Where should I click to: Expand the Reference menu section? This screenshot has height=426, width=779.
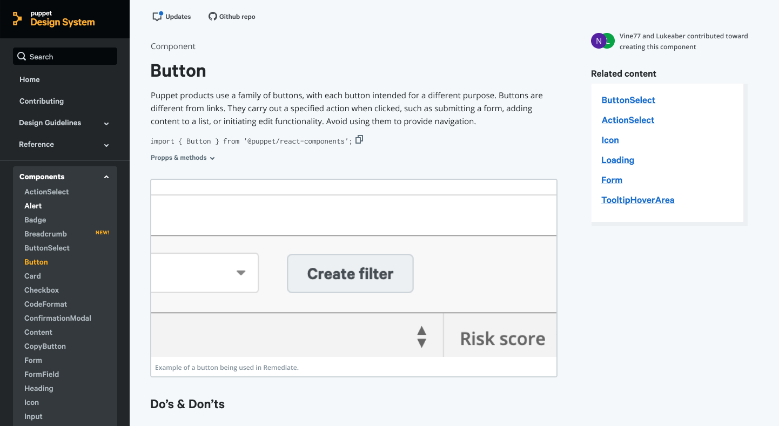(106, 145)
